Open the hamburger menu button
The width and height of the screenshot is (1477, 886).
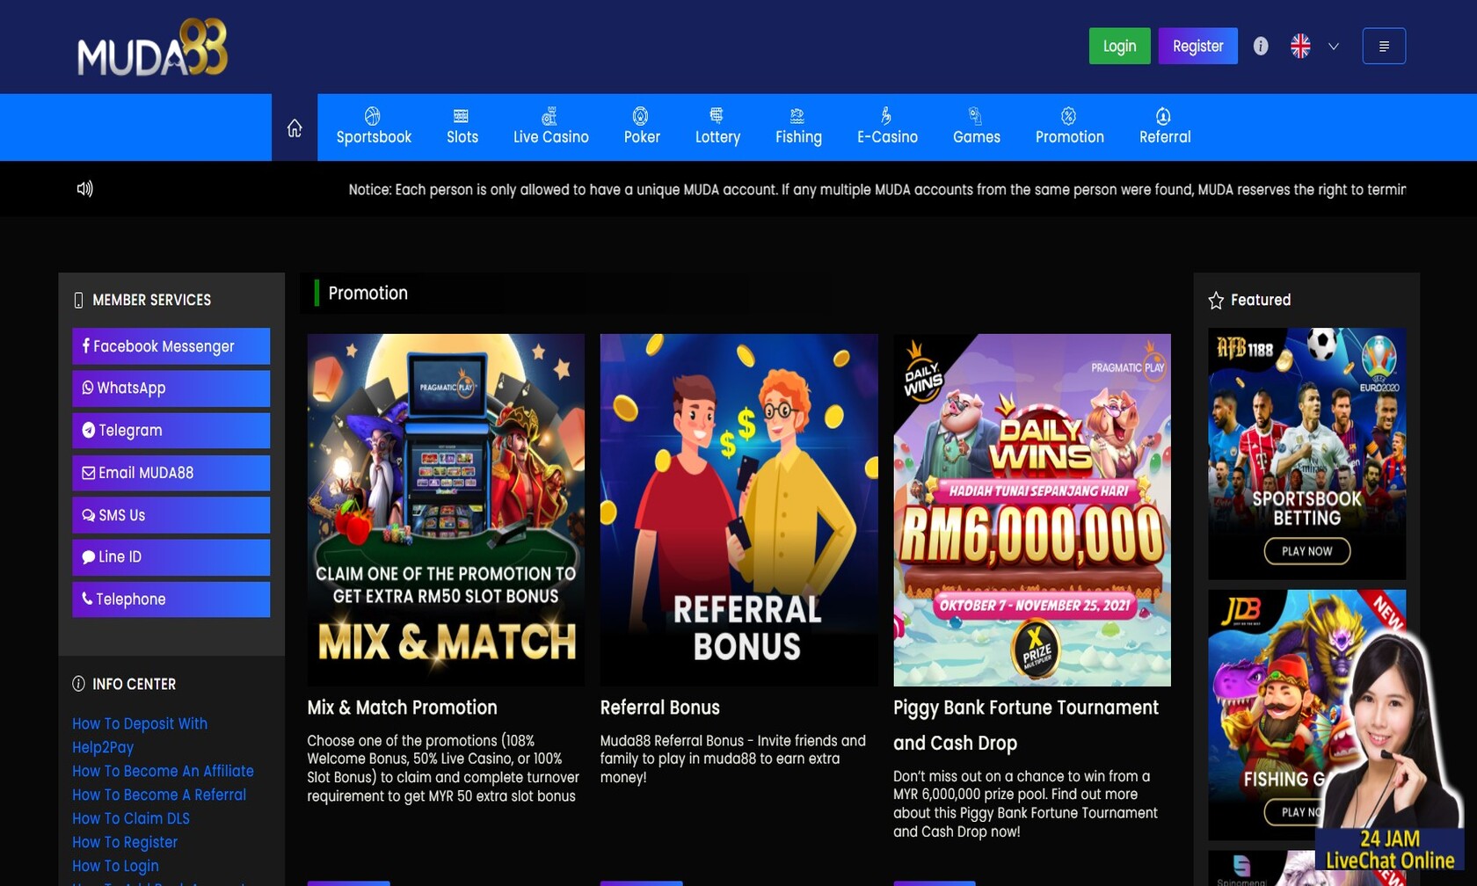click(1384, 47)
